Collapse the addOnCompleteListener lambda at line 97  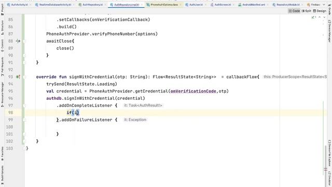point(24,105)
